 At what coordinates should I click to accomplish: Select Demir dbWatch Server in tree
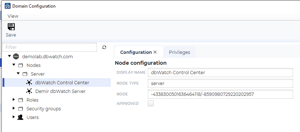tap(60, 91)
